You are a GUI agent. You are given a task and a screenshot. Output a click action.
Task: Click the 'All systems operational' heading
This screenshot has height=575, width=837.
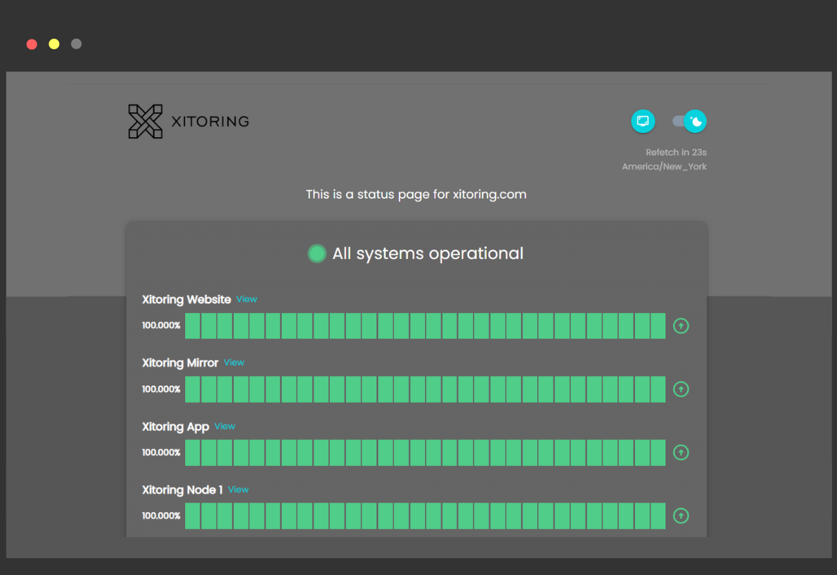pos(428,253)
